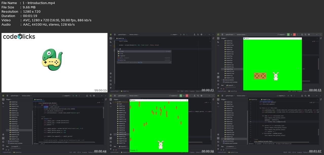Open Project view dropdown in 00:00:44 frame panel
The width and height of the screenshot is (324, 155).
(x=9, y=99)
